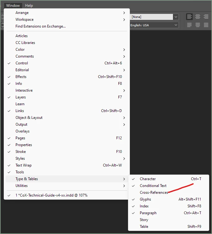
Task: Open the Table panel
Action: coord(169,227)
